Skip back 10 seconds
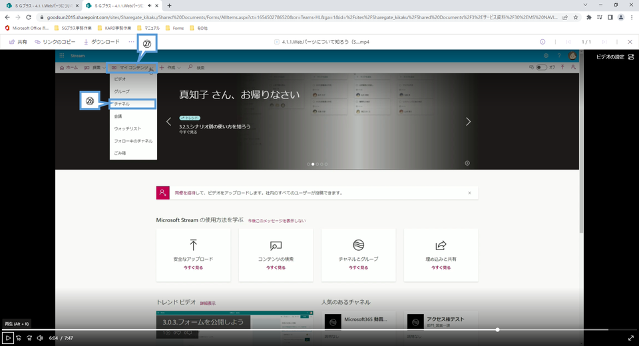The height and width of the screenshot is (346, 639). tap(19, 338)
